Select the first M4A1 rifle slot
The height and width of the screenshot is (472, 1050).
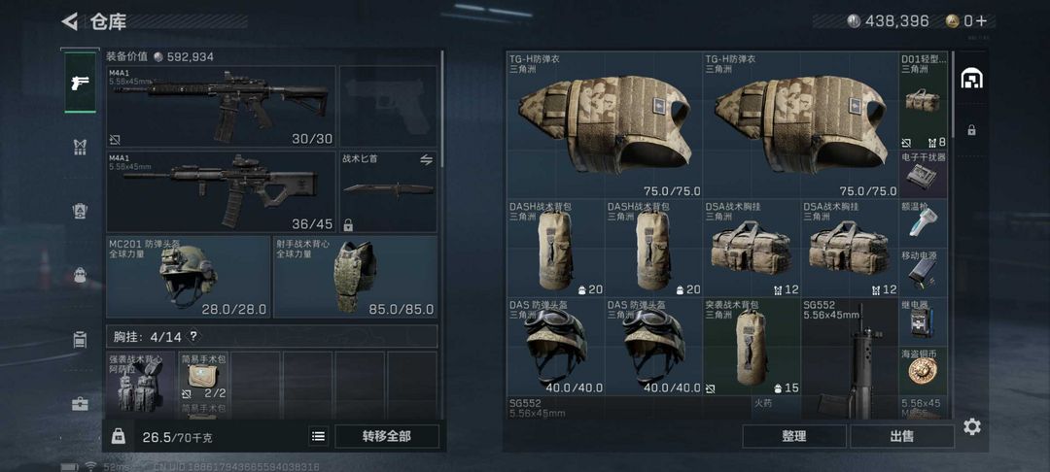[221, 106]
